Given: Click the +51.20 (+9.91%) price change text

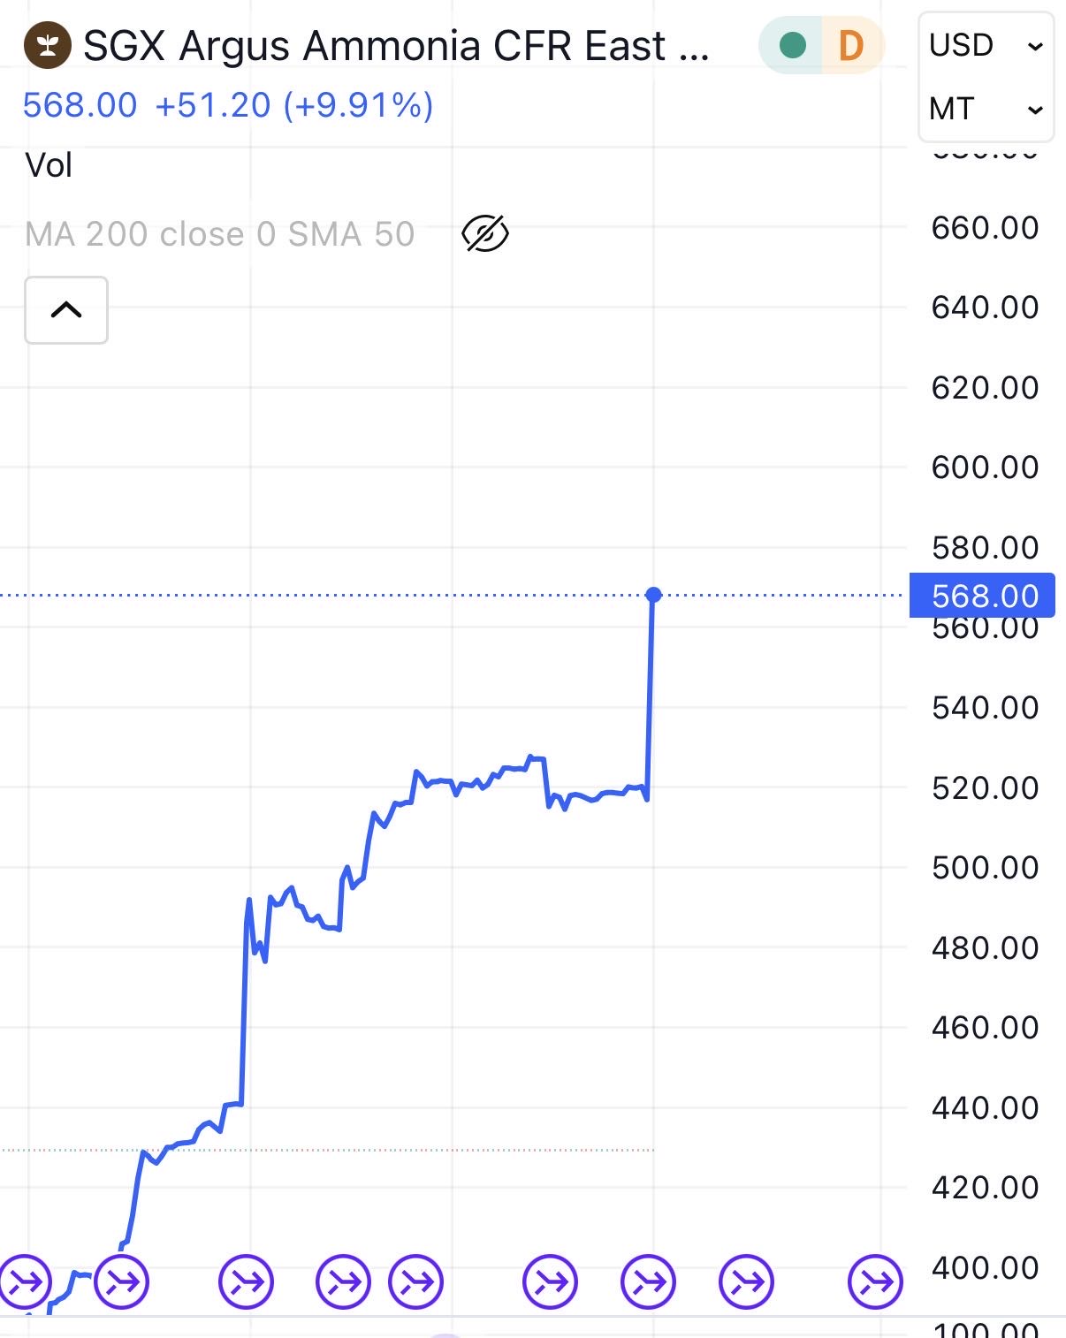Looking at the screenshot, I should (294, 105).
